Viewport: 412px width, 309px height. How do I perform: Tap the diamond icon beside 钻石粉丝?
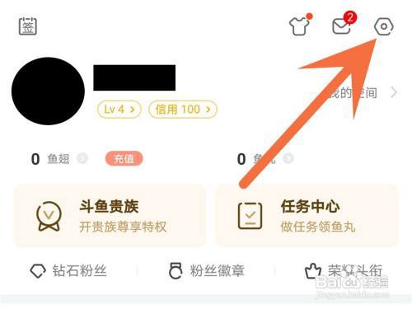(38, 271)
